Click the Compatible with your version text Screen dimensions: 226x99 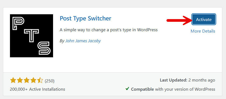(x=173, y=89)
